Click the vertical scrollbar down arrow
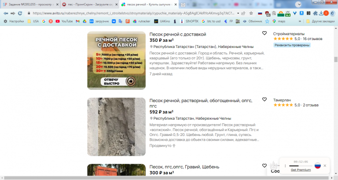Viewport: 338px width, 180px height. coord(336,174)
